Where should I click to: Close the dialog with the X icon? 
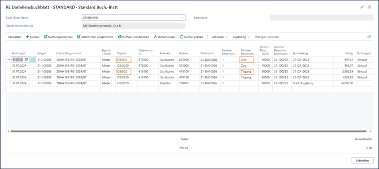coord(369,7)
